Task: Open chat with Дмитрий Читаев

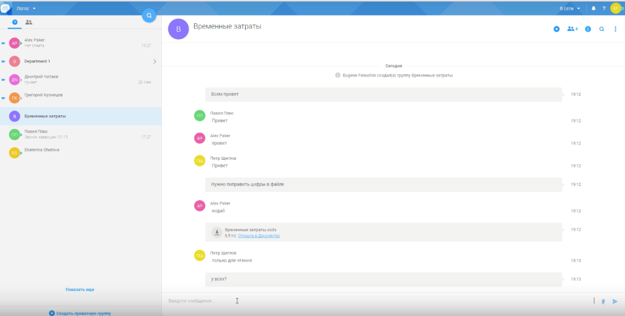Action: [x=80, y=79]
